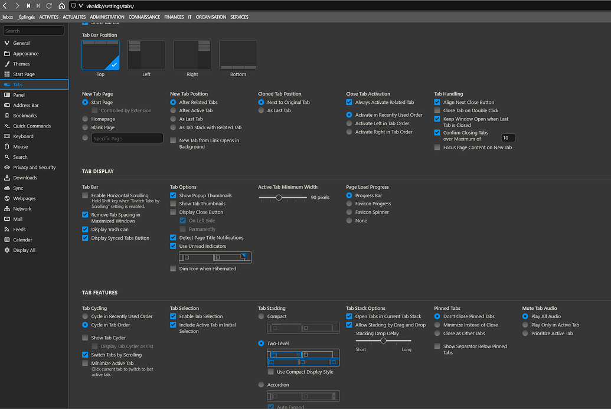Open the Themes settings section
611x409 pixels.
pos(26,64)
